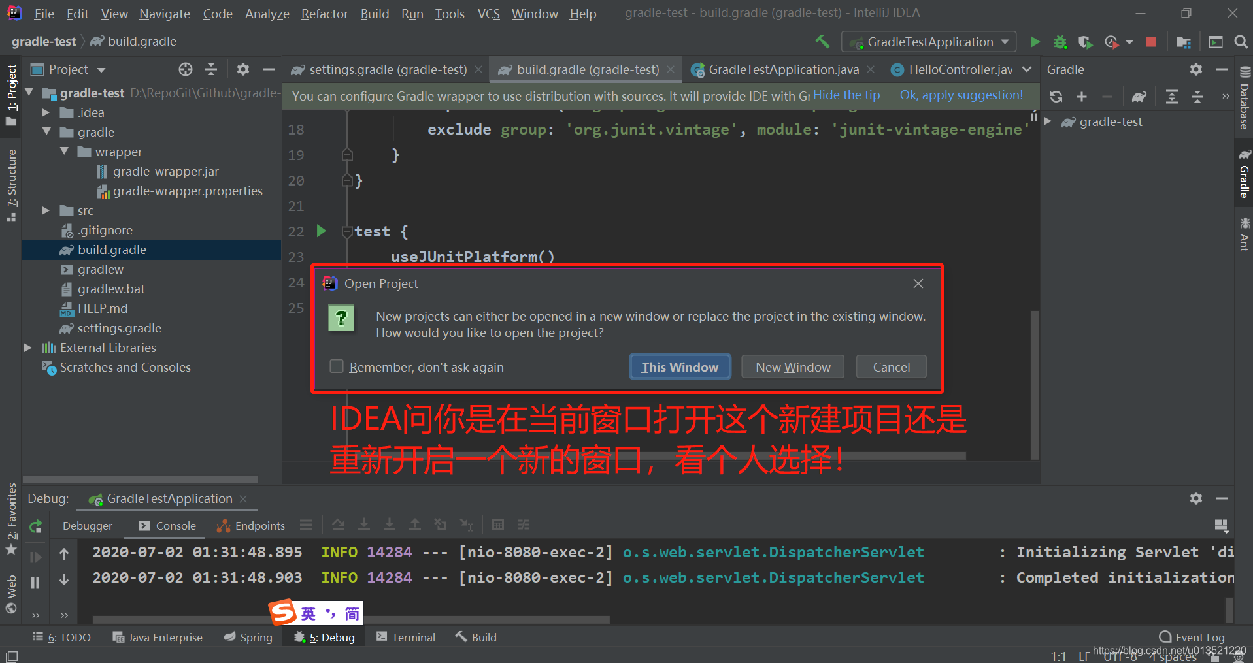Collapse the gradle folder

(46, 132)
